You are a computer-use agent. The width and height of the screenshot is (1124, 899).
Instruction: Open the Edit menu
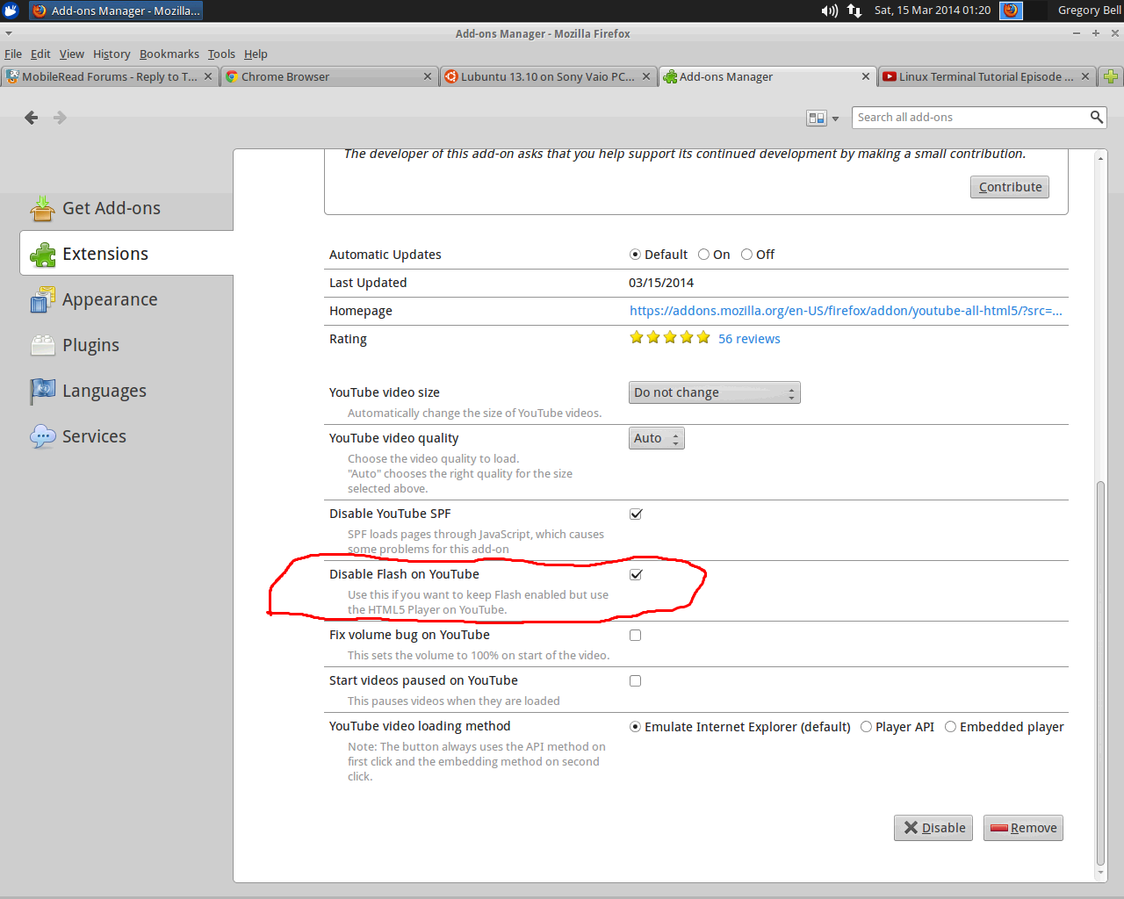[x=40, y=54]
